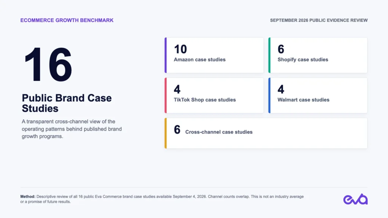The height and width of the screenshot is (218, 388).
Task: Select the Amazon case studies card
Action: [214, 55]
